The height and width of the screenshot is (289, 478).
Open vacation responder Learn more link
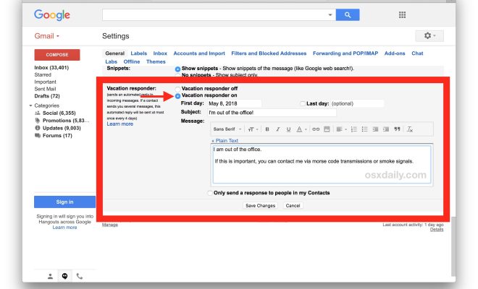(x=119, y=124)
